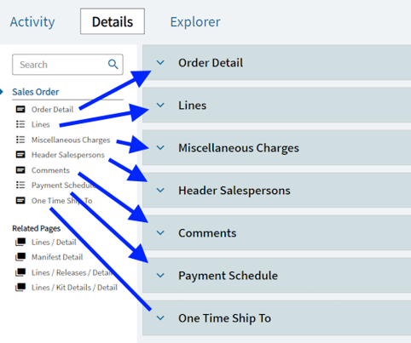The image size is (411, 343).
Task: Collapse the Order Detail section chevron
Action: tap(160, 62)
